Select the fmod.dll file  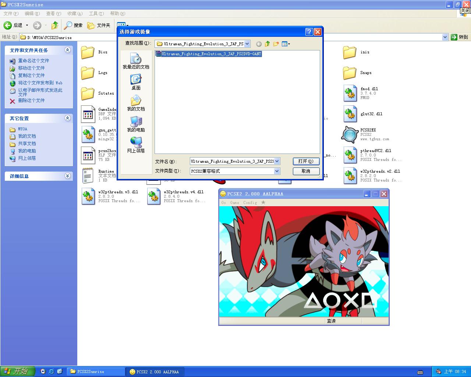click(361, 94)
